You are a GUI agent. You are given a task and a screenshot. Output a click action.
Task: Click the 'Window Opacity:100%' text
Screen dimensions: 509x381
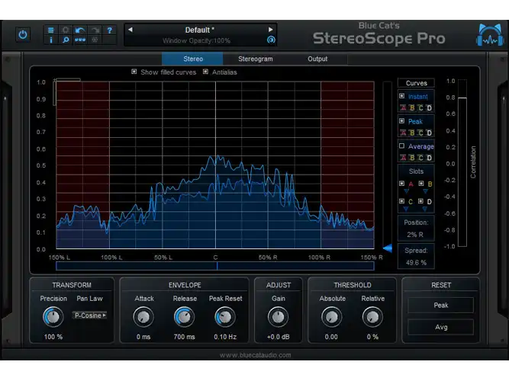(x=196, y=40)
